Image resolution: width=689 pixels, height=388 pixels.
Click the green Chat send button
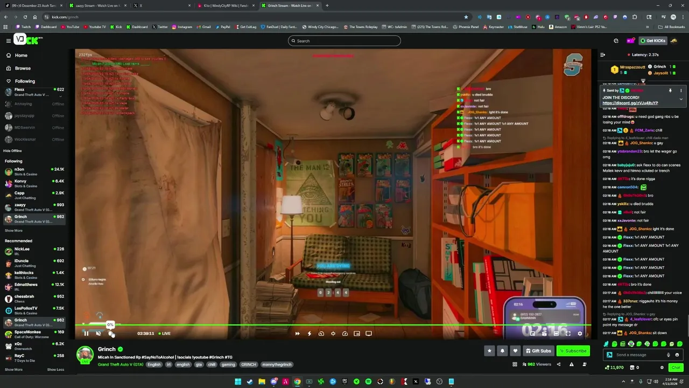tap(676, 368)
